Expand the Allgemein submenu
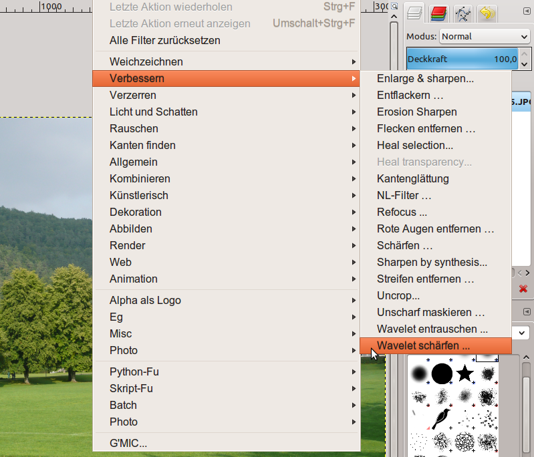This screenshot has width=534, height=457. 226,162
